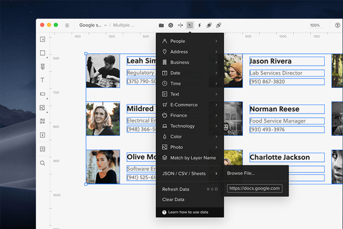Viewport: 343px width, 229px height.
Task: Select the Rectangle shape tool
Action: [43, 53]
